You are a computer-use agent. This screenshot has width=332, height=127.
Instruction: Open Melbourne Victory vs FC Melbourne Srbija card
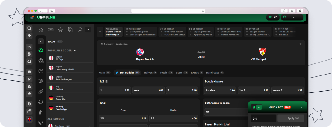pos(172,32)
